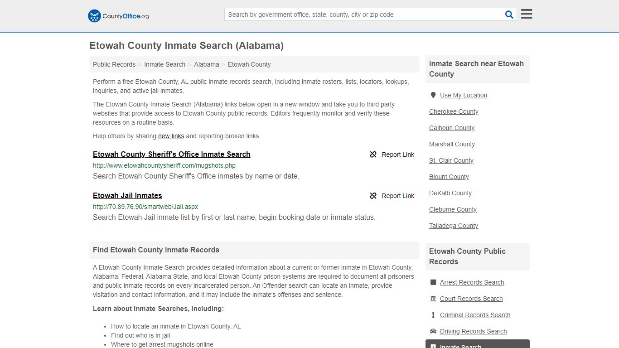Click the 'Find out who is in jail' bullet
The width and height of the screenshot is (619, 348).
pyautogui.click(x=140, y=335)
